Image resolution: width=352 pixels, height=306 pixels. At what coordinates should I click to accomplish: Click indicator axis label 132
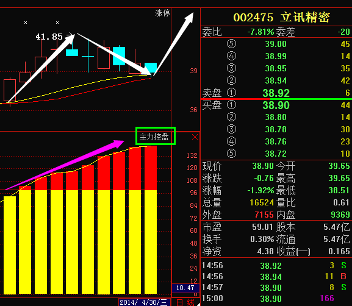point(192,155)
